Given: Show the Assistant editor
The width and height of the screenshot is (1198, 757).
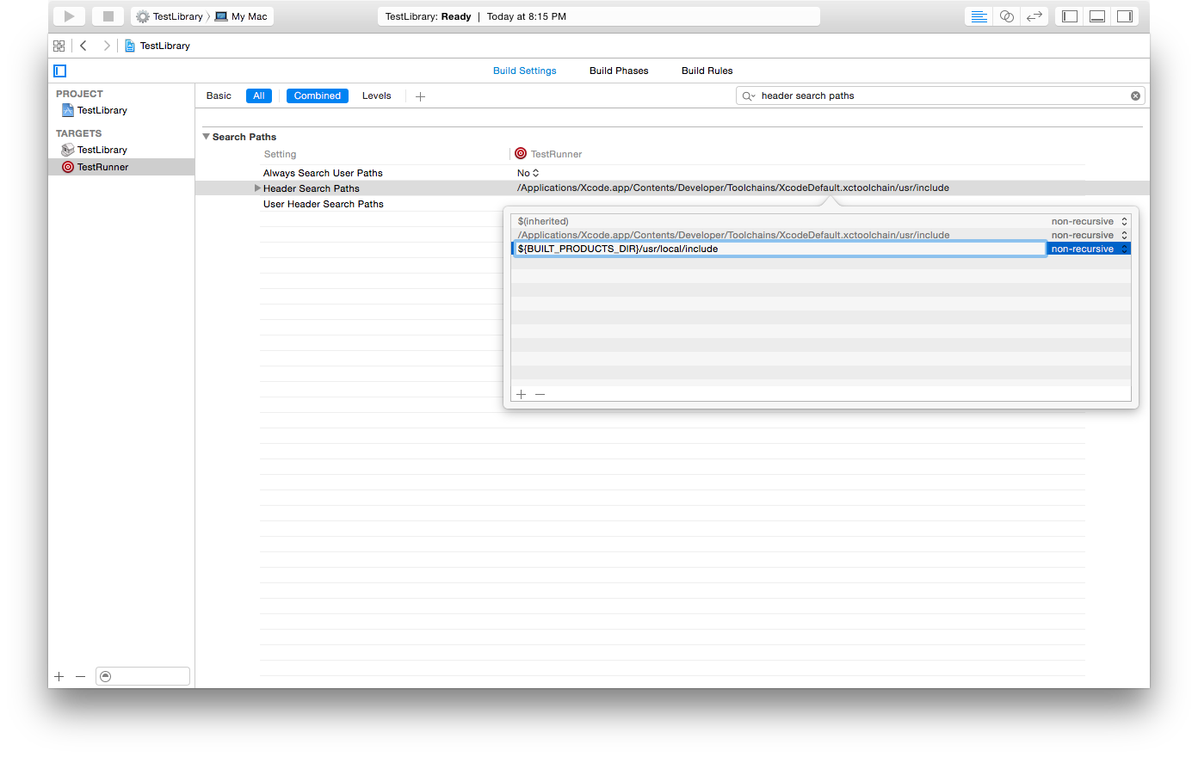Looking at the screenshot, I should pos(1006,16).
